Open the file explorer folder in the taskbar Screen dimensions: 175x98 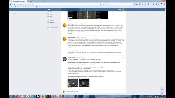click(x=22, y=96)
